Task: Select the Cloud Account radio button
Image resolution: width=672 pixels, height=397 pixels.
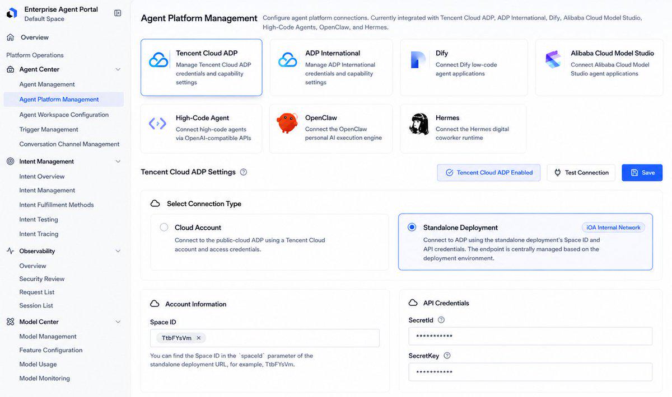Action: click(164, 228)
